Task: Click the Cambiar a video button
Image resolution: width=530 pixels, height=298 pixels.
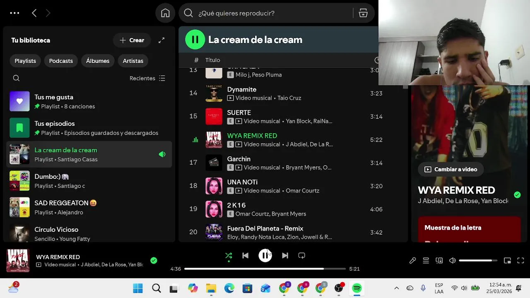Action: tap(450, 169)
